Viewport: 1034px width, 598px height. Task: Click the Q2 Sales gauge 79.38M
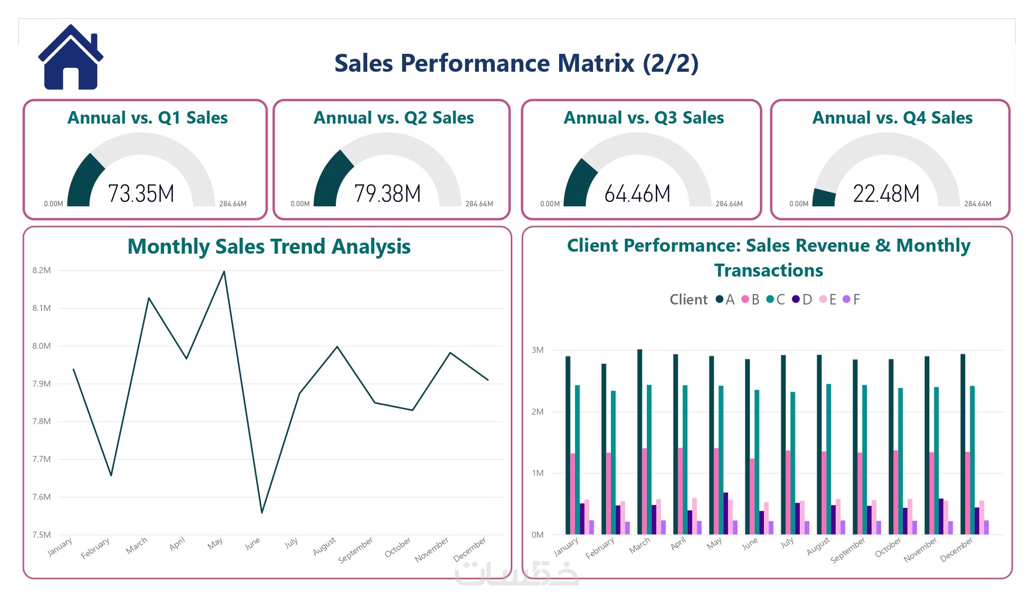pyautogui.click(x=387, y=193)
